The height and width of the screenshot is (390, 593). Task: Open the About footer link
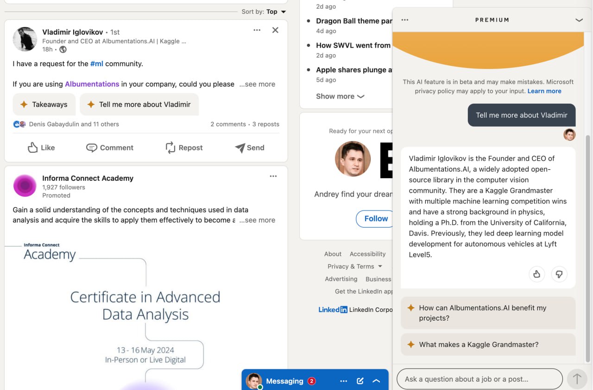333,254
